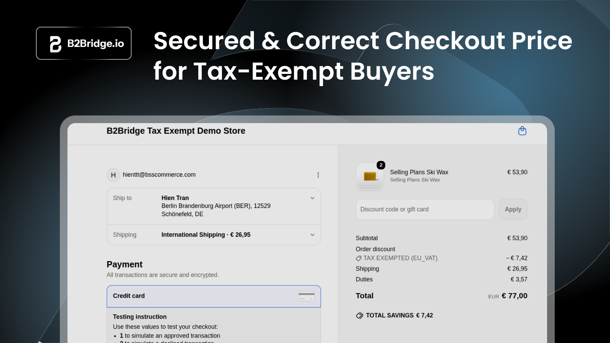Click the Order discount label
The height and width of the screenshot is (343, 610).
(x=376, y=249)
